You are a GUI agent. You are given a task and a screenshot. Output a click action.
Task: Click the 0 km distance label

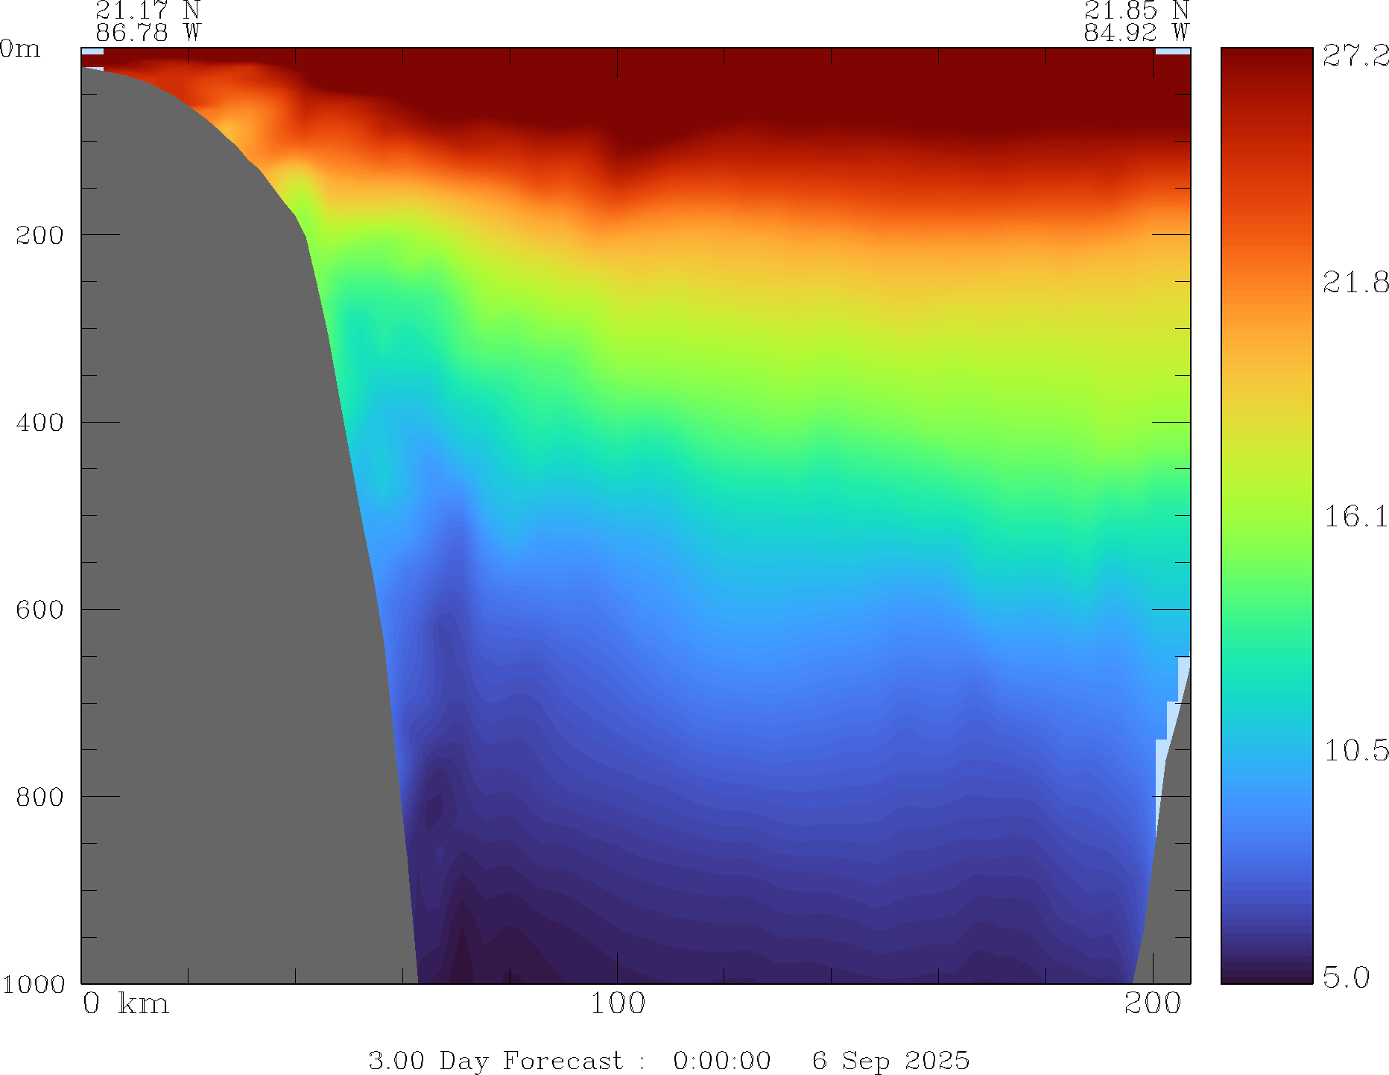125,1004
